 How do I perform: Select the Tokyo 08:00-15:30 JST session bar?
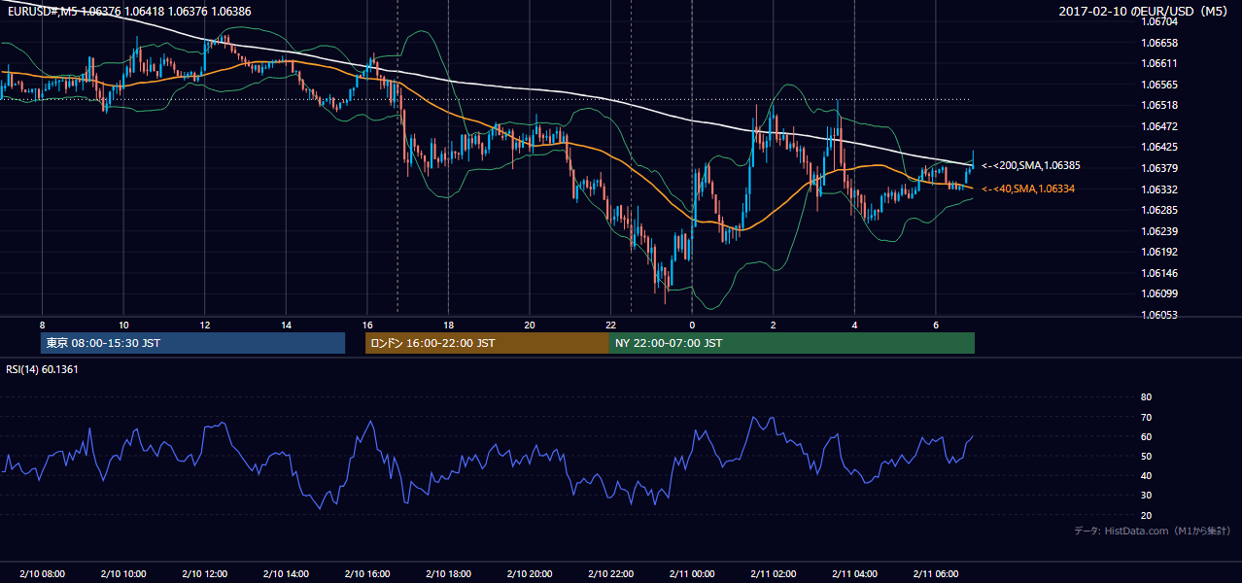[x=193, y=343]
